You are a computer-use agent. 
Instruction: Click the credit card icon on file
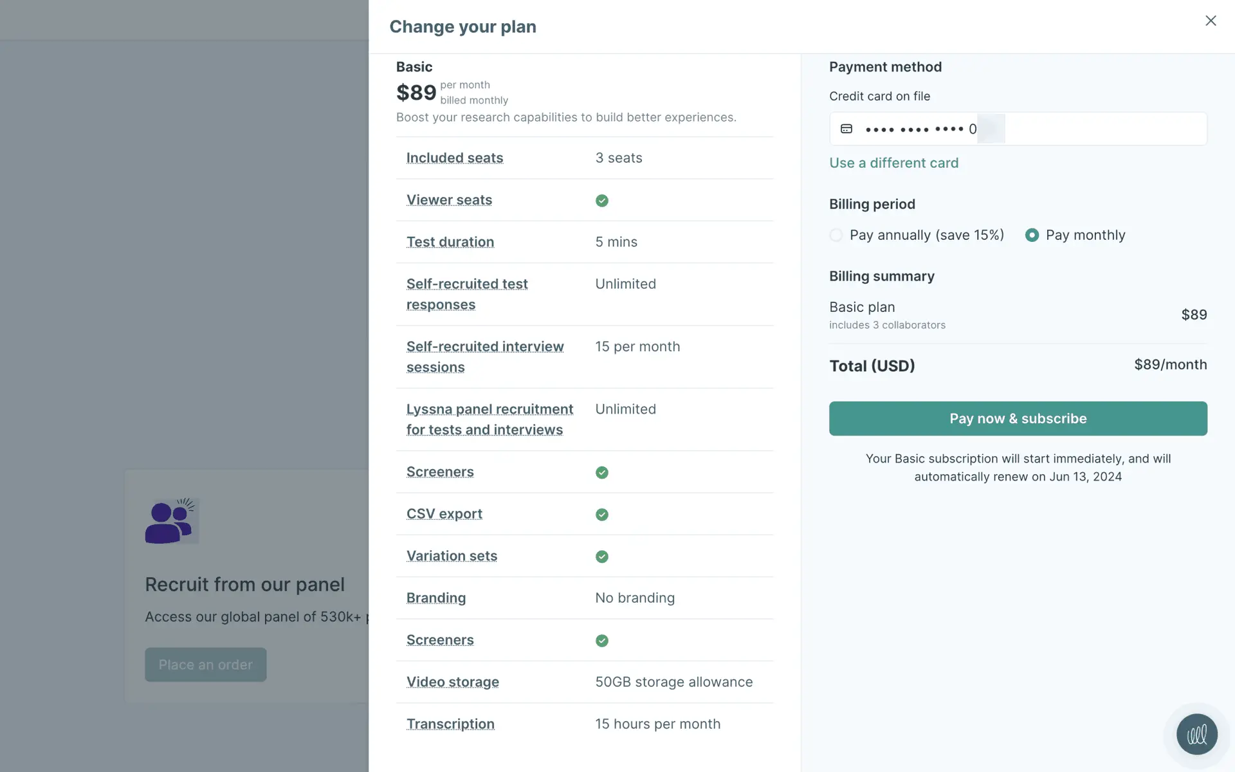(x=846, y=129)
